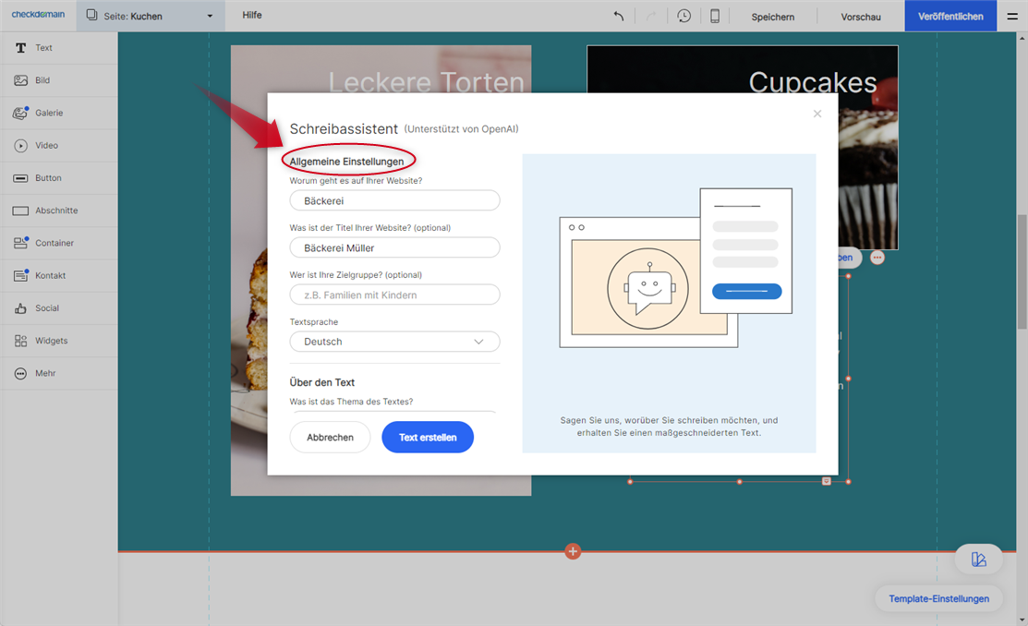Open the Seite: Kuchen page dropdown
The height and width of the screenshot is (626, 1028).
(x=150, y=16)
